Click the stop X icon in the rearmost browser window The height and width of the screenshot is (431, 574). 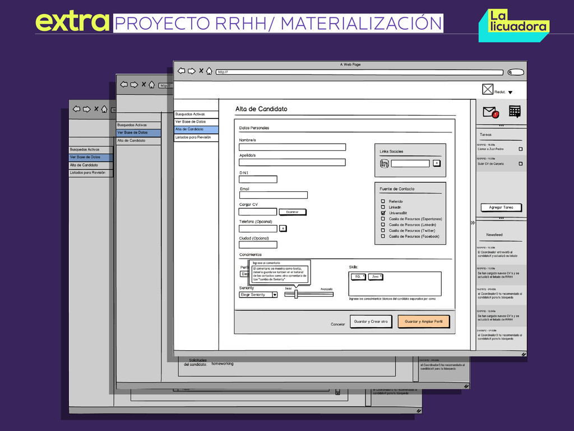pyautogui.click(x=96, y=109)
